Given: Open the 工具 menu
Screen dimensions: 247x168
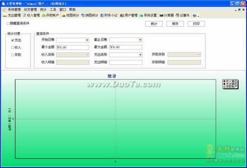Looking at the screenshot, I should coord(53,10).
